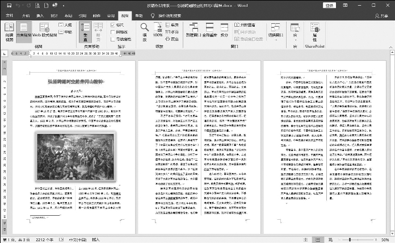
Task: Open the Customize Quick Access Toolbar dropdown
Action: tap(64, 6)
